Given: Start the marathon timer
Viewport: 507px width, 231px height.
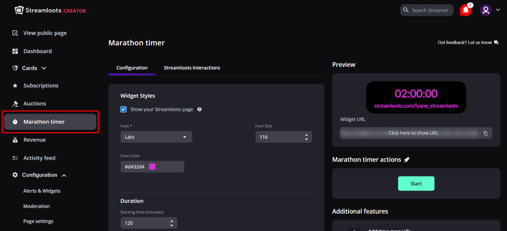Looking at the screenshot, I should [416, 183].
